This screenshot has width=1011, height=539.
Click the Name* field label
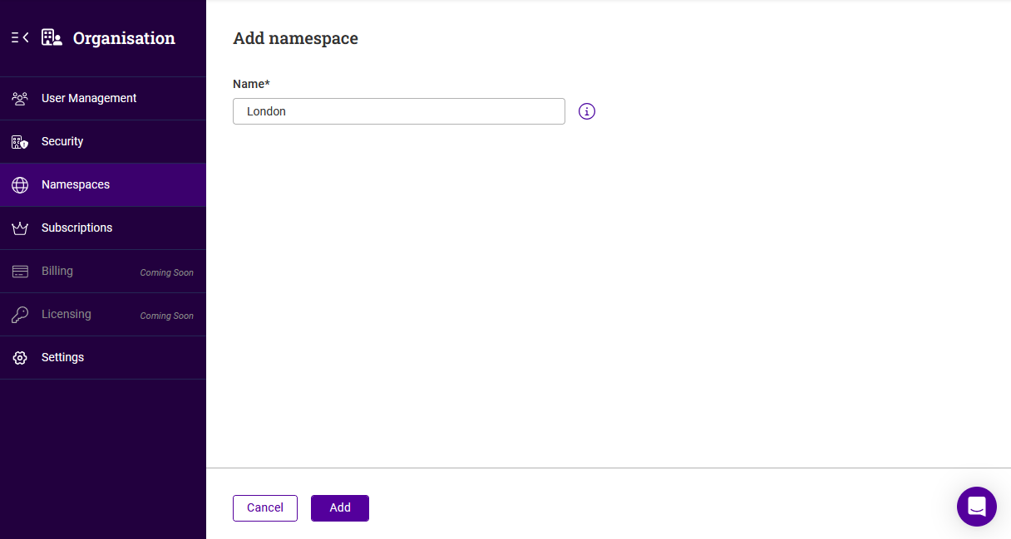pyautogui.click(x=251, y=84)
